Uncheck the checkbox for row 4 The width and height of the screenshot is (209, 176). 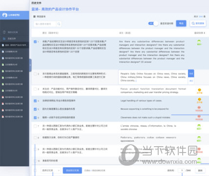[x=35, y=101]
